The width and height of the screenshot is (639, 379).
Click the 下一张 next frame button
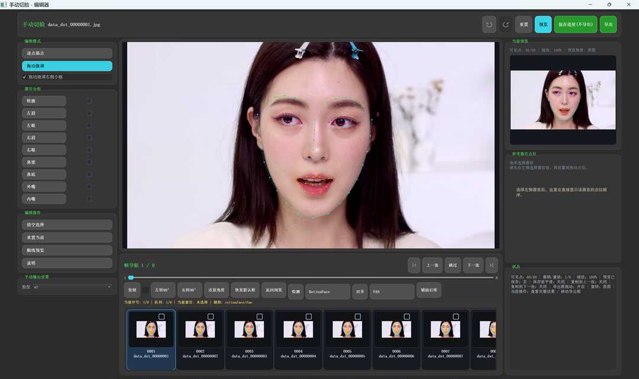coord(473,265)
